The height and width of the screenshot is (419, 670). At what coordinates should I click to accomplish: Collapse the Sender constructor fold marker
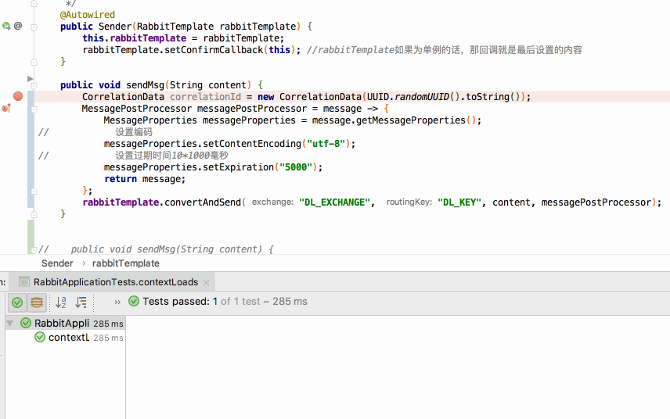pos(34,27)
